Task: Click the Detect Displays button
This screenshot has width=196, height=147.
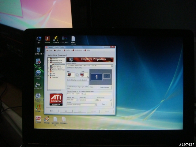Action: [x=104, y=87]
